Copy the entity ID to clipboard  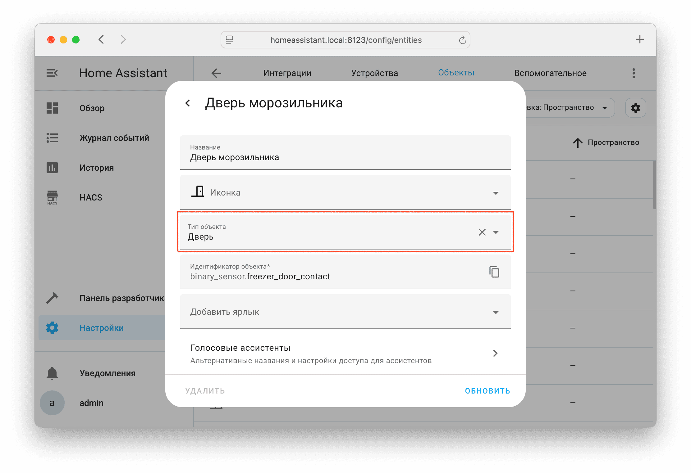pyautogui.click(x=494, y=272)
